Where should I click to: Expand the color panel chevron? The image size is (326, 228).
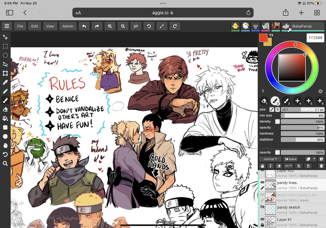263,91
